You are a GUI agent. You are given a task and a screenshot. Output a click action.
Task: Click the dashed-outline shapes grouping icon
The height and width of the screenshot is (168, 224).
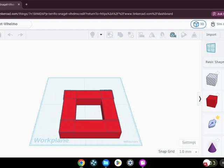110,35
